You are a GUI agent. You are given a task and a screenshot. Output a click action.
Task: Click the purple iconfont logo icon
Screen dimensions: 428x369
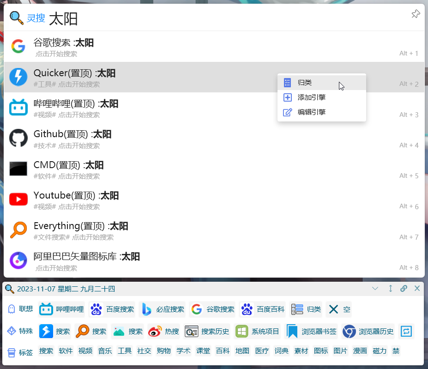[18, 260]
